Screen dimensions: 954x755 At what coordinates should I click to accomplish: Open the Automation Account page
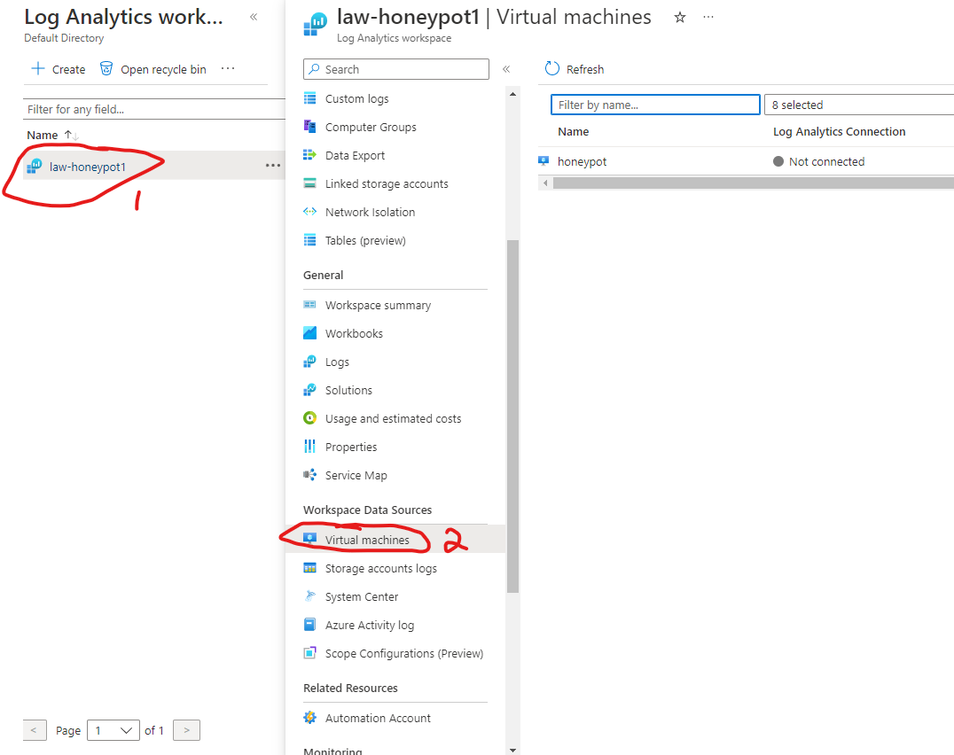click(x=379, y=718)
